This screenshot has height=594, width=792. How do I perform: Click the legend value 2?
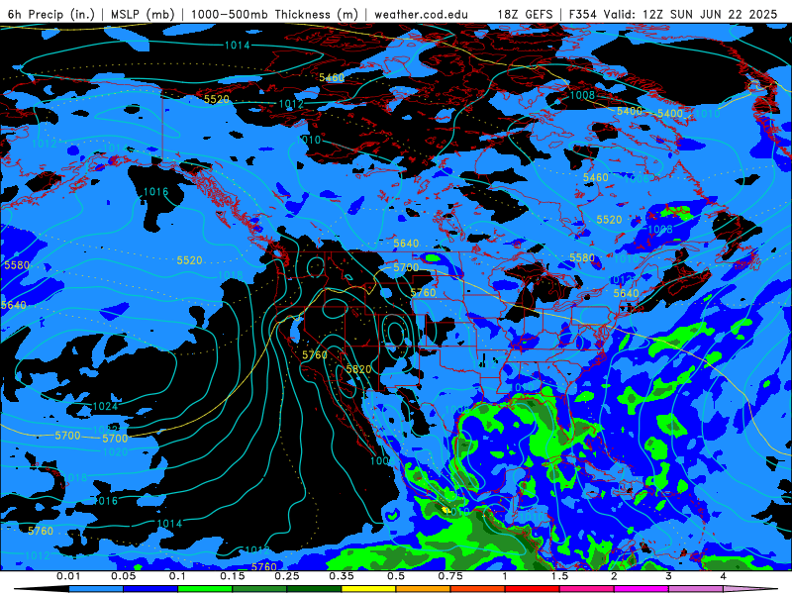614,576
